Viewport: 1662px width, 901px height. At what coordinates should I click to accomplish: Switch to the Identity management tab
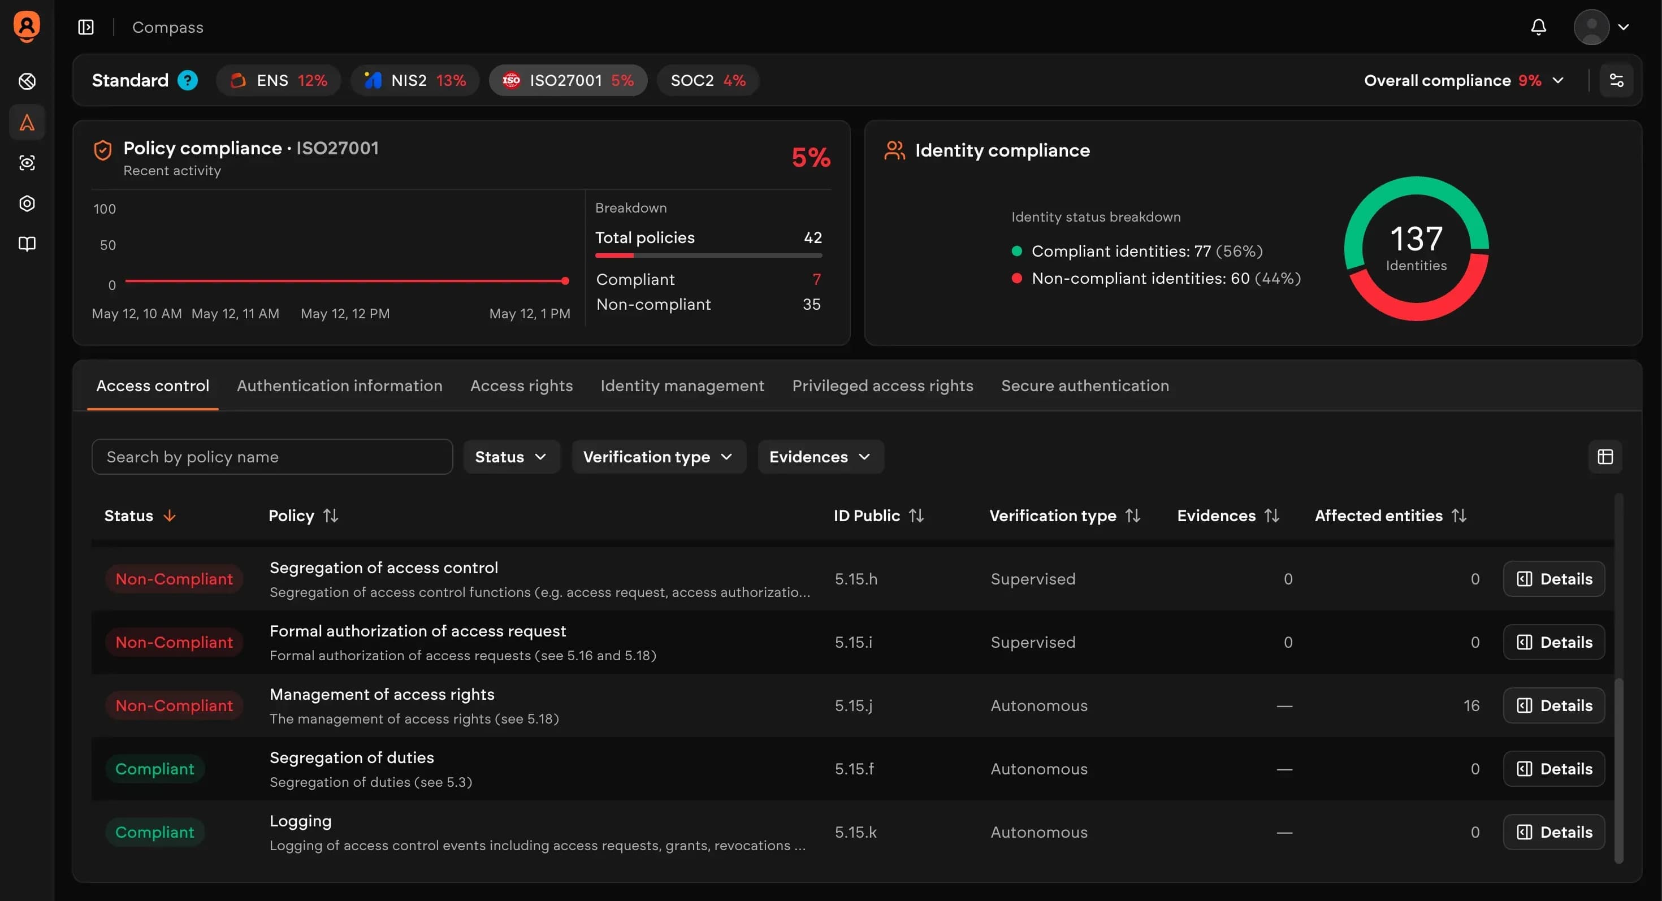click(682, 385)
